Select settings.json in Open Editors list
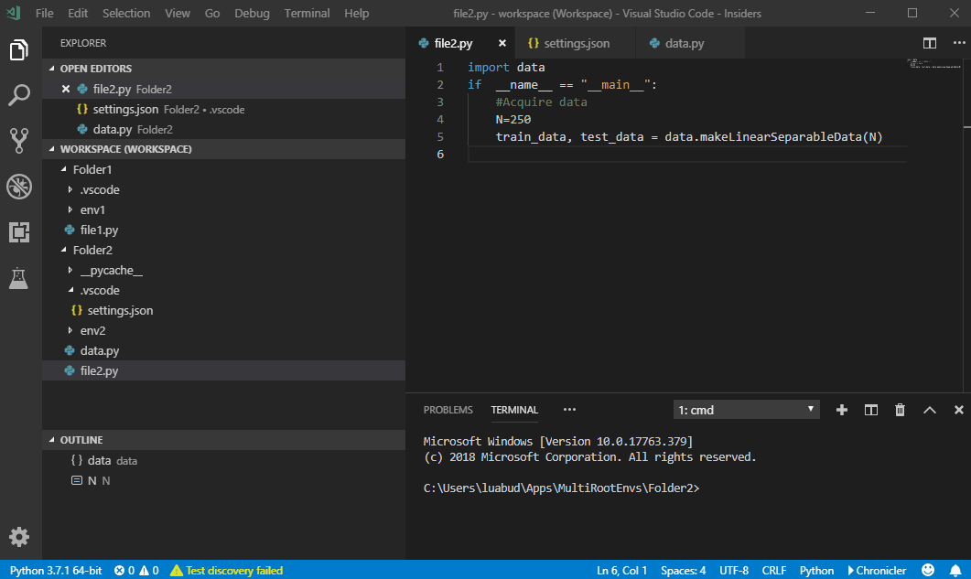This screenshot has height=579, width=971. pos(223,110)
